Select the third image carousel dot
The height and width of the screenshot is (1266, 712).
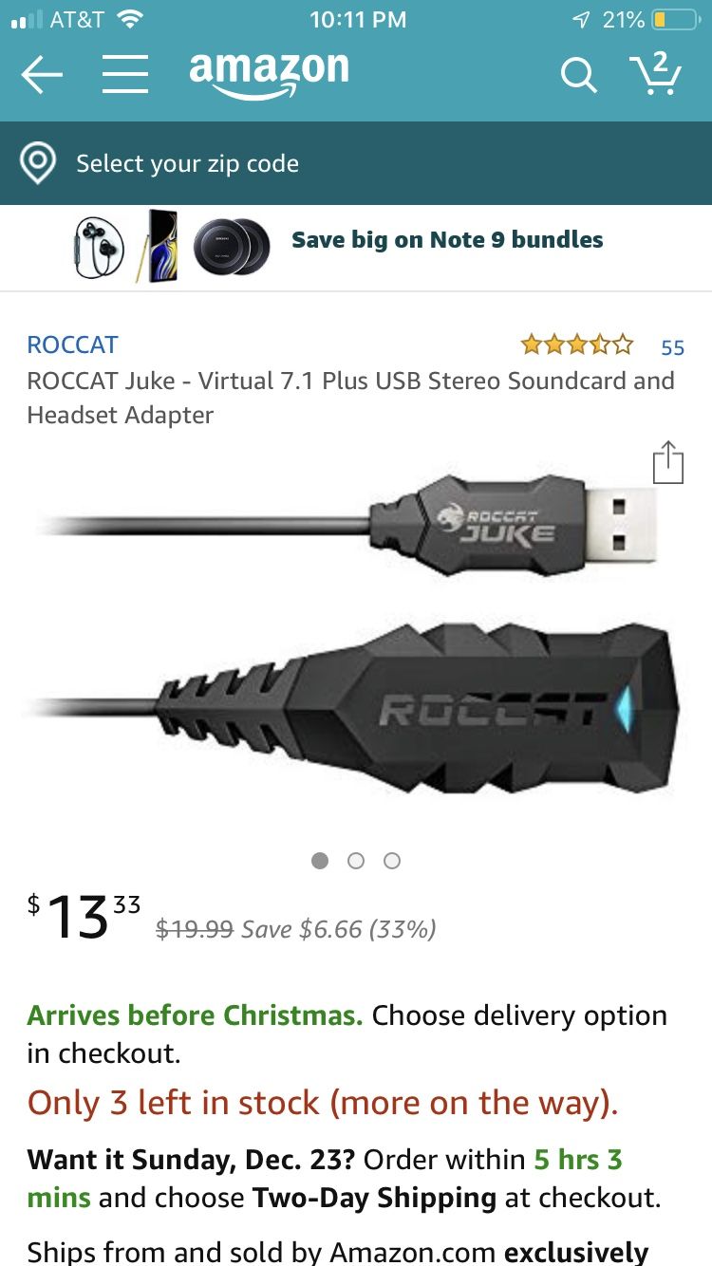[392, 861]
